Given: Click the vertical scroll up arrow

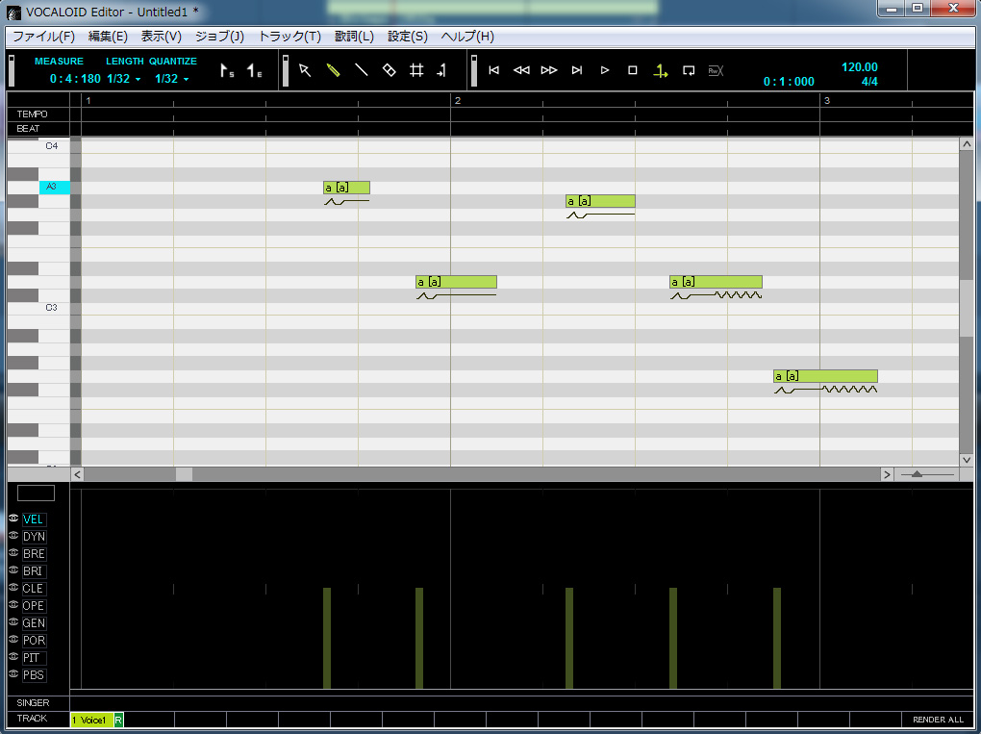Looking at the screenshot, I should click(967, 144).
